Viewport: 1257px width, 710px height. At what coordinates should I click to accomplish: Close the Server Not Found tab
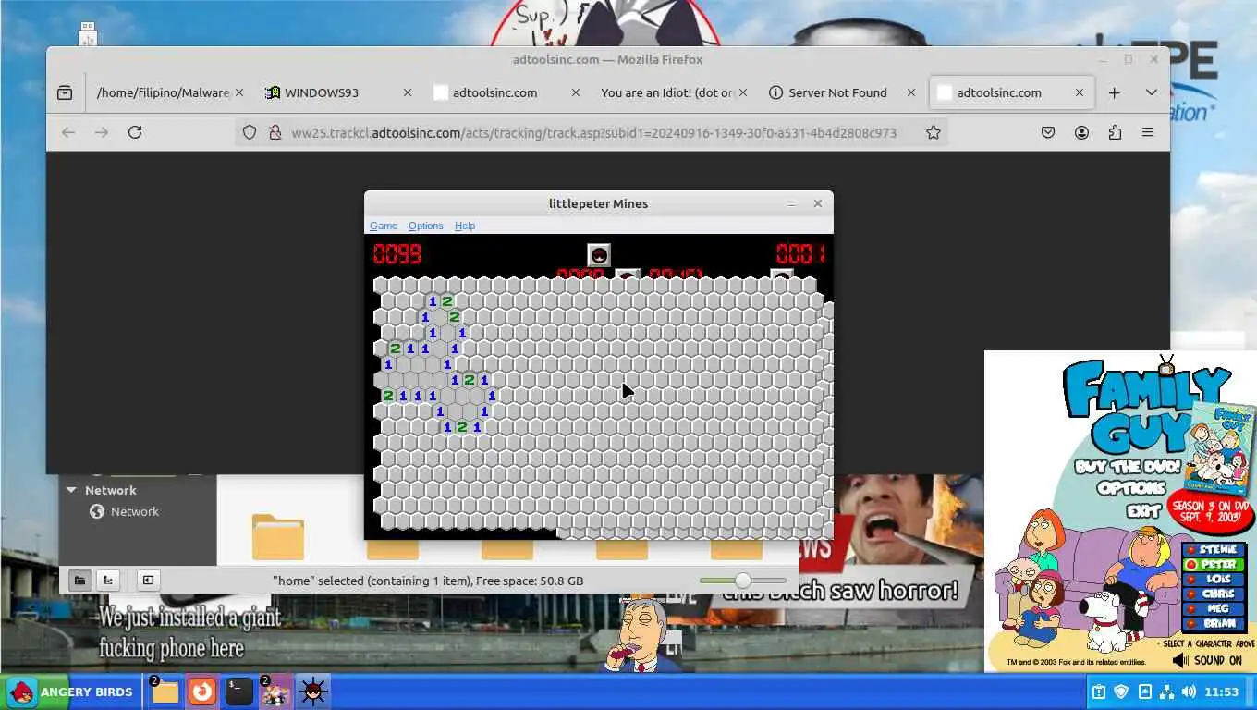(911, 92)
